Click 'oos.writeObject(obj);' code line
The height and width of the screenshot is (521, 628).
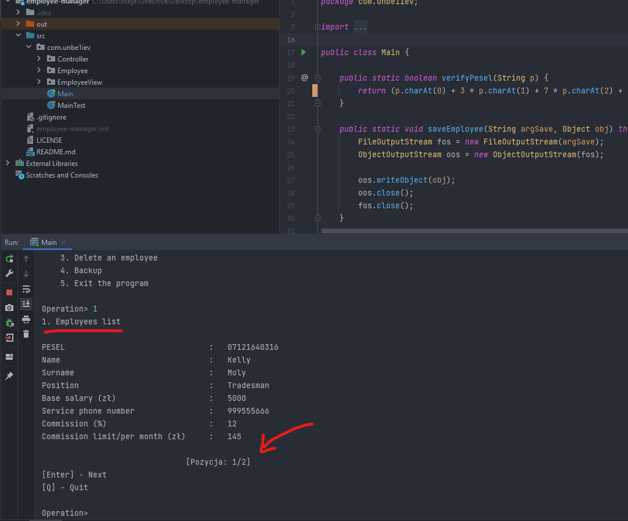pyautogui.click(x=406, y=180)
